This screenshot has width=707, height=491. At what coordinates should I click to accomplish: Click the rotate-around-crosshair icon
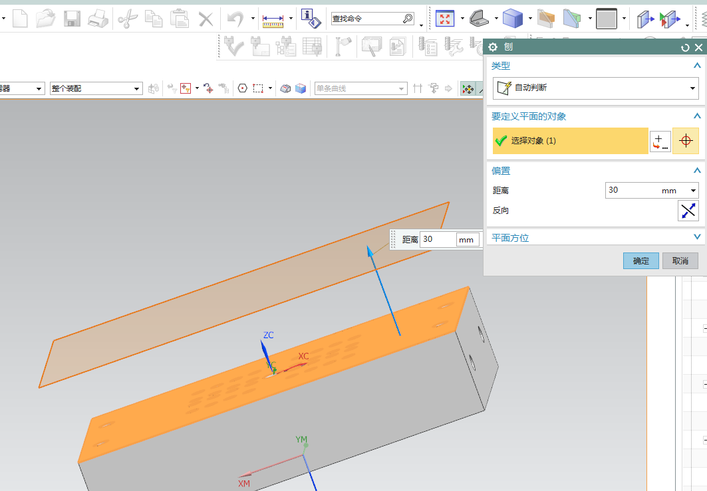(208, 88)
